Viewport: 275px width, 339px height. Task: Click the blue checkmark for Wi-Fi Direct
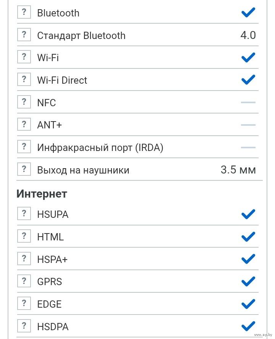248,79
